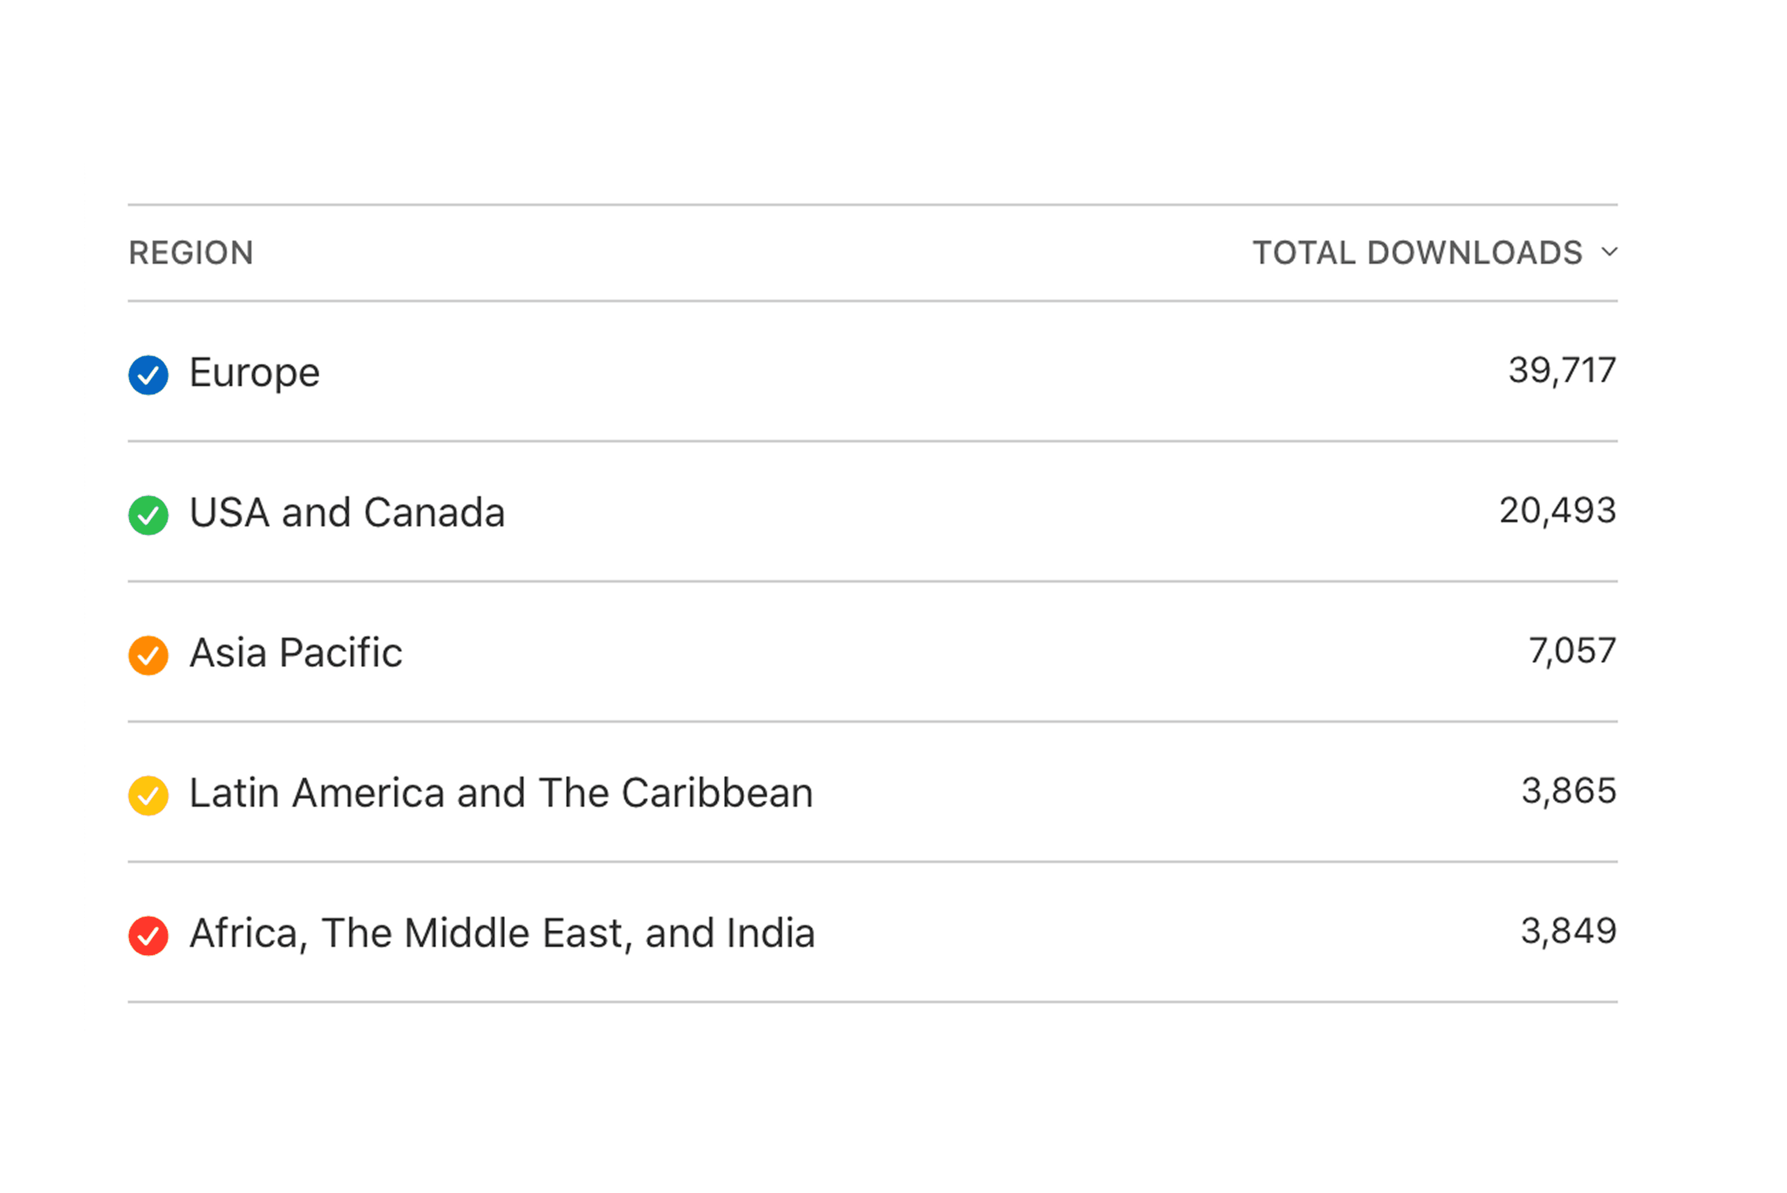Click empty space in Asia Pacific row
Viewport: 1787px width, 1193px height.
pos(951,653)
